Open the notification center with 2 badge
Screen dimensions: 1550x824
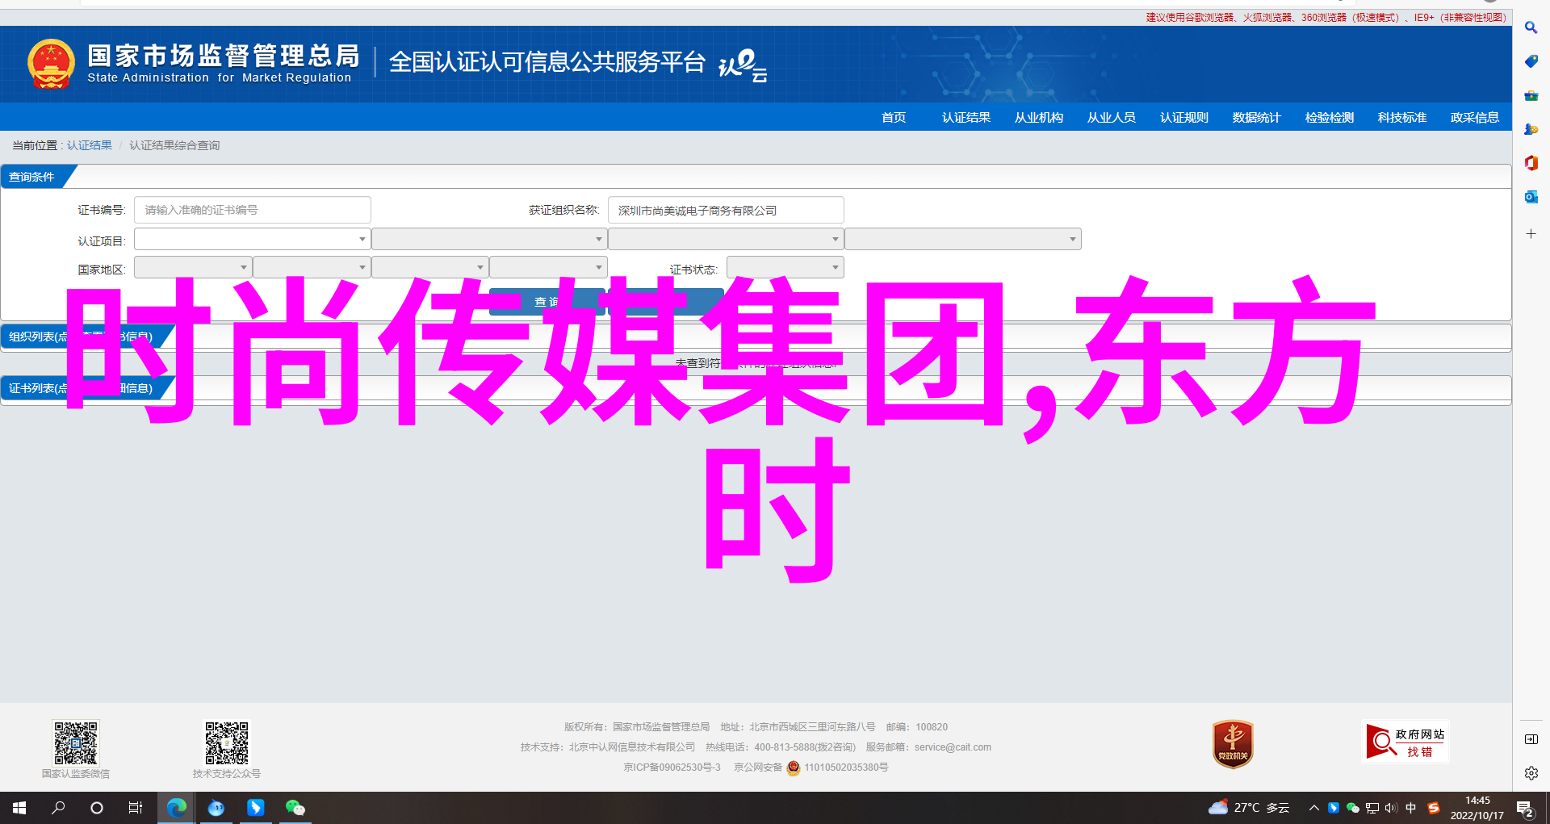click(x=1525, y=808)
